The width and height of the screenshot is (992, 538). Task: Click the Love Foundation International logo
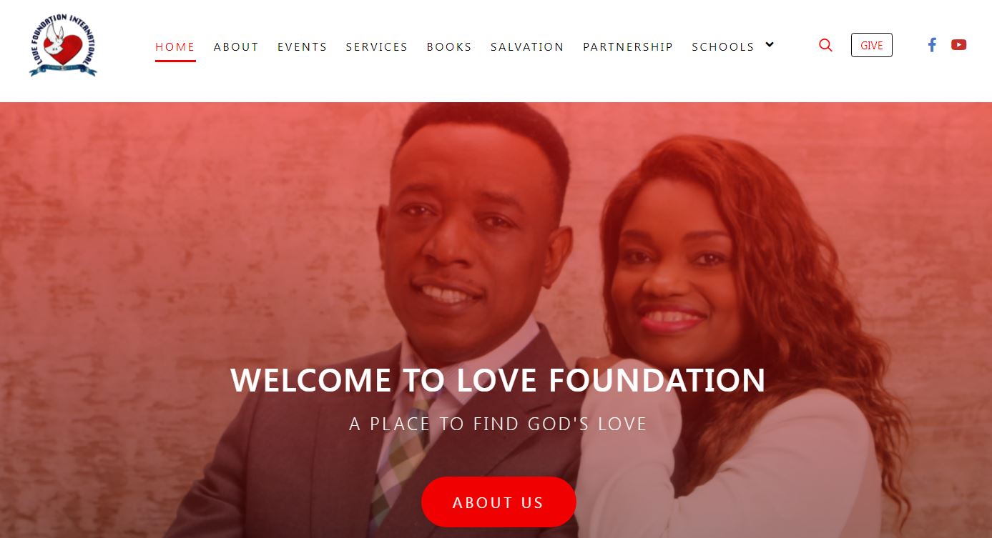pyautogui.click(x=63, y=45)
